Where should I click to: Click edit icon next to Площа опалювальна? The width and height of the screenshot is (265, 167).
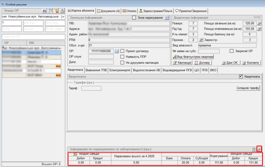(x=259, y=29)
